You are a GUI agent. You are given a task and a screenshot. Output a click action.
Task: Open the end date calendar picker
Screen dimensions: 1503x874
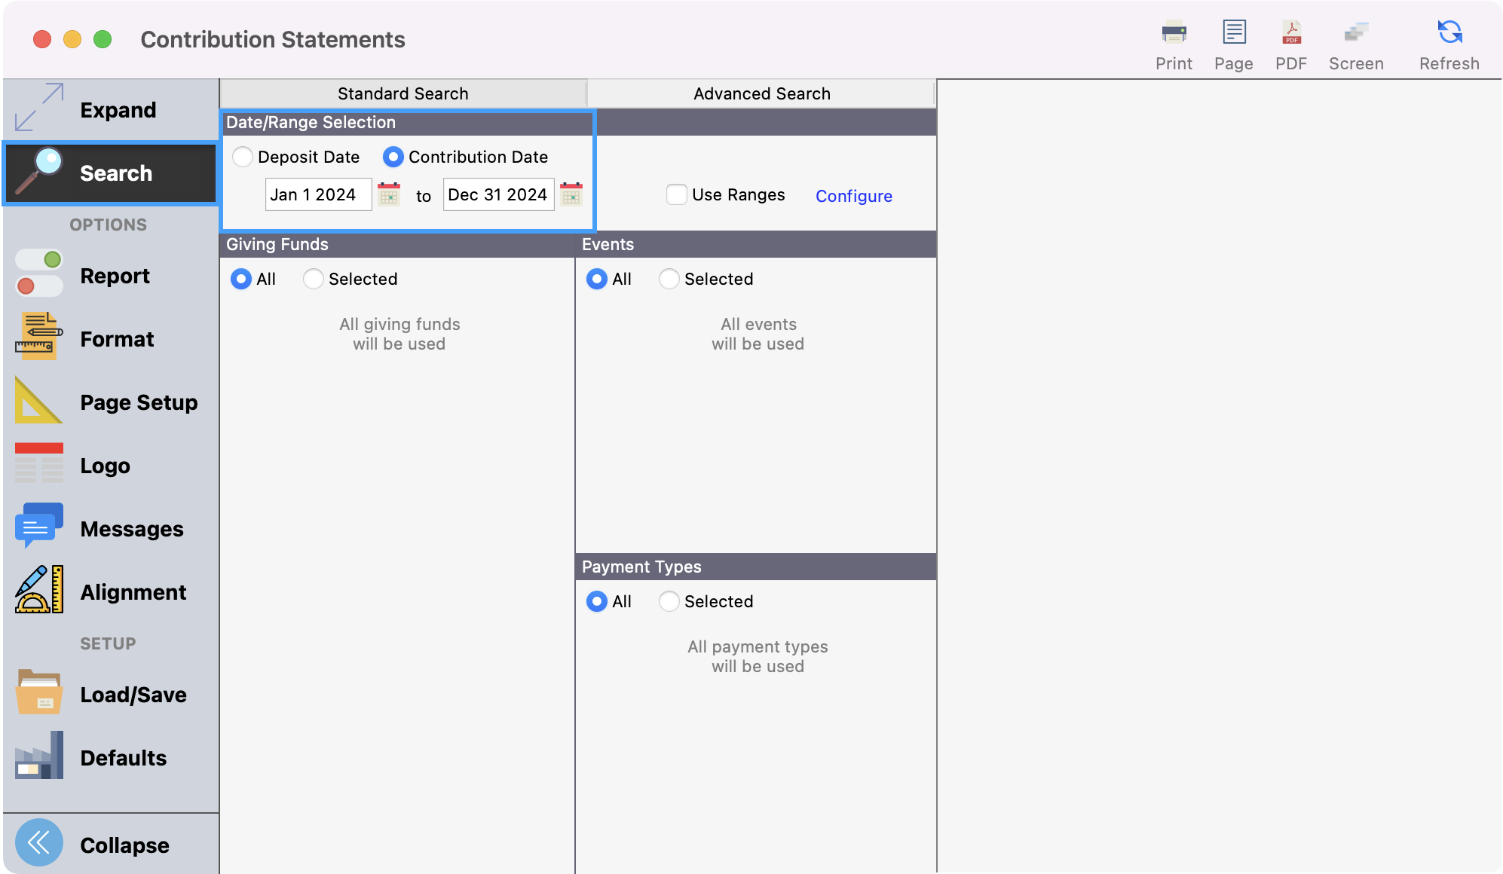[x=571, y=194]
